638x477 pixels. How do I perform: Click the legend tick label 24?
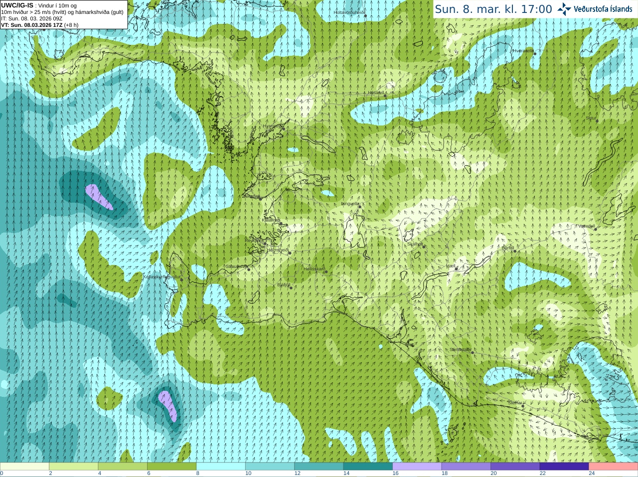click(592, 474)
